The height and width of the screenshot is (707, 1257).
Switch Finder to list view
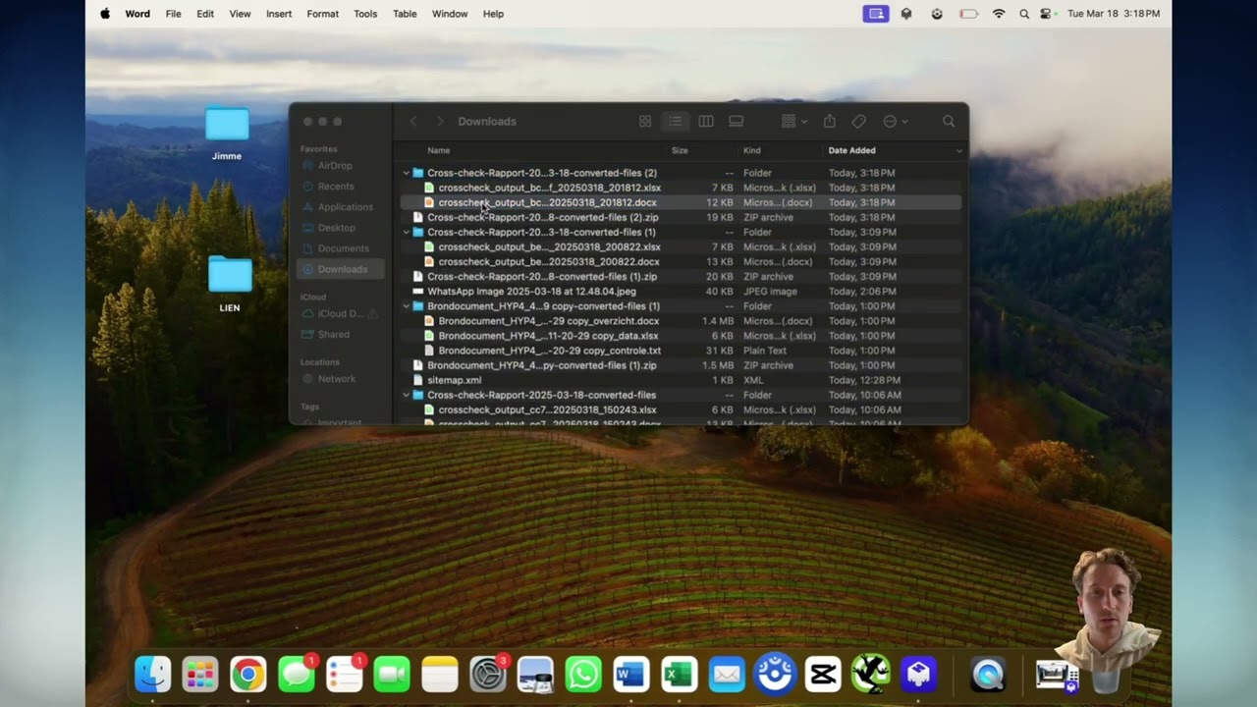(676, 121)
